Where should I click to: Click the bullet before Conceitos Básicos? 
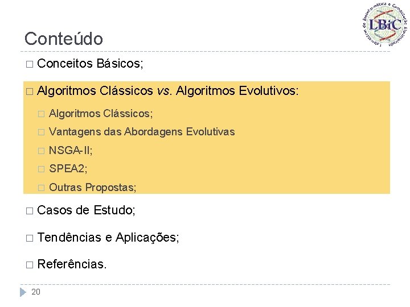pyautogui.click(x=29, y=65)
